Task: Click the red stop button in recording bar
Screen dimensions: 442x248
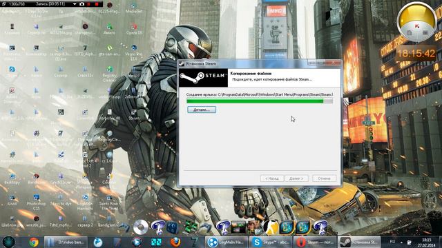Action: pyautogui.click(x=97, y=4)
